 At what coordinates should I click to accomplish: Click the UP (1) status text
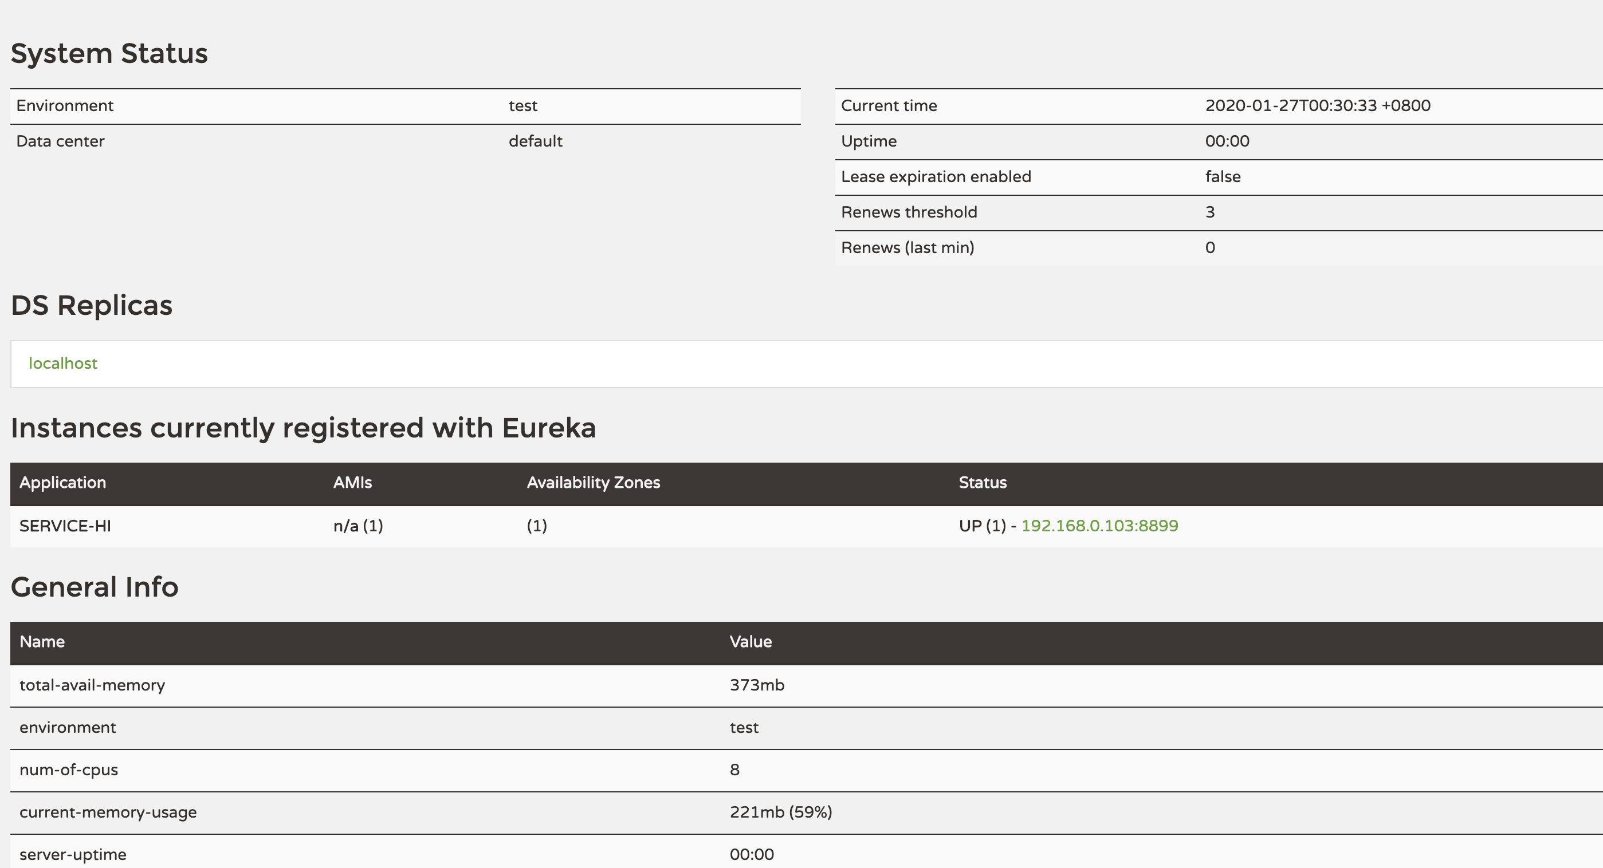[983, 526]
